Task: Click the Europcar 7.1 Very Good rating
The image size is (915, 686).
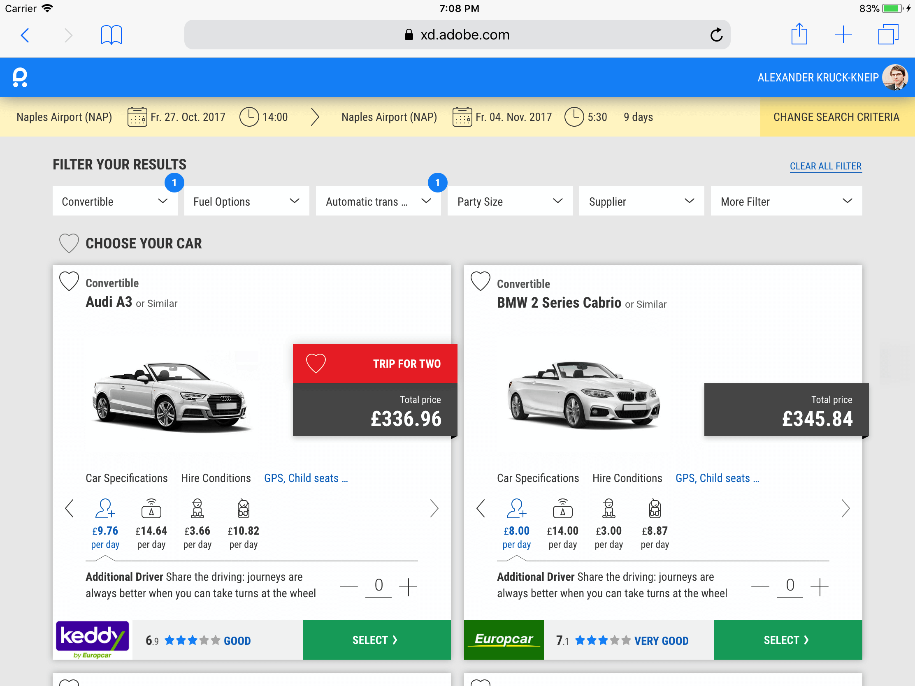Action: point(622,640)
